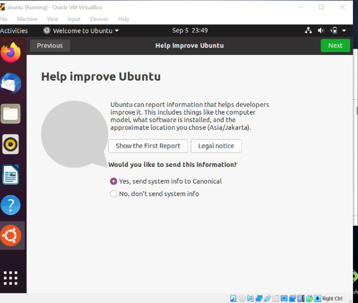This screenshot has width=358, height=303.
Task: Select No, don't send system info
Action: (113, 194)
